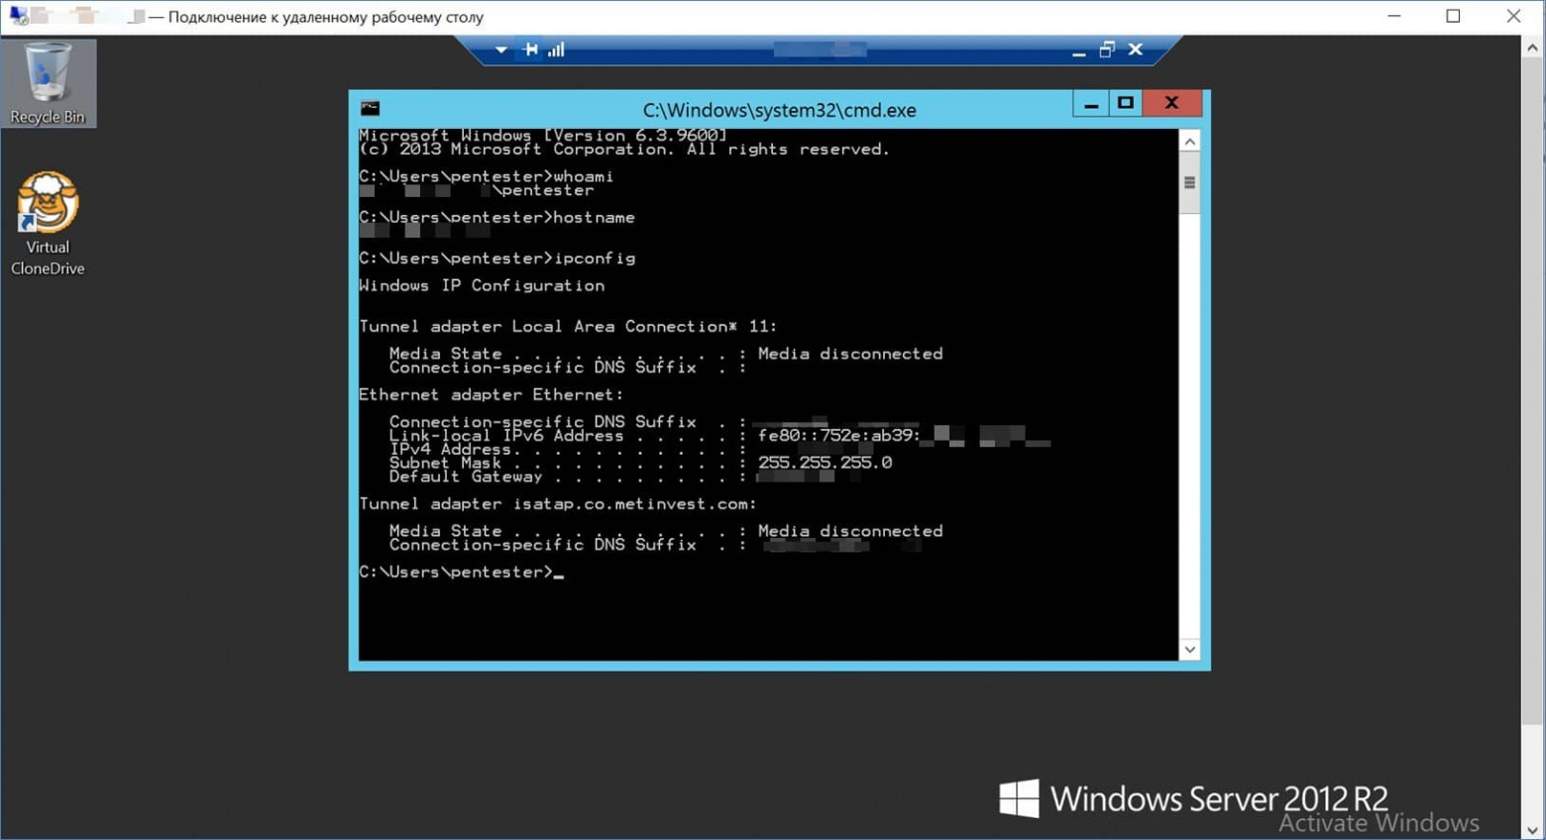
Task: Close the session from the connection bar
Action: click(1136, 50)
